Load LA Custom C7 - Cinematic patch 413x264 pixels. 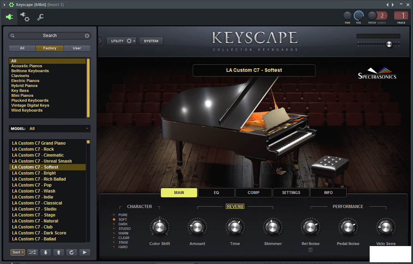[x=38, y=155]
